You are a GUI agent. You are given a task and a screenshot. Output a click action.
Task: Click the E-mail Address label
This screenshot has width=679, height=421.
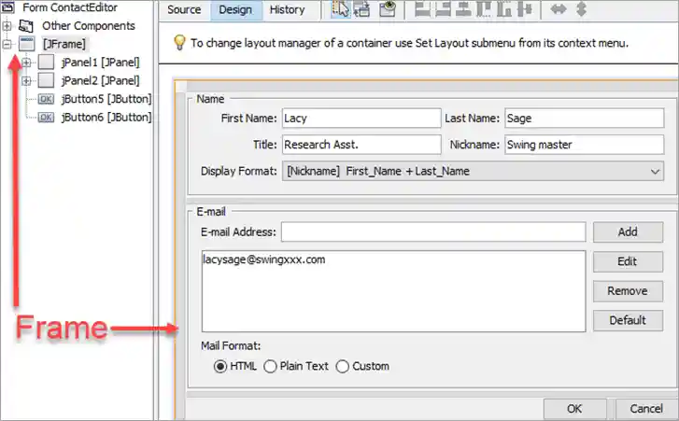pyautogui.click(x=238, y=232)
